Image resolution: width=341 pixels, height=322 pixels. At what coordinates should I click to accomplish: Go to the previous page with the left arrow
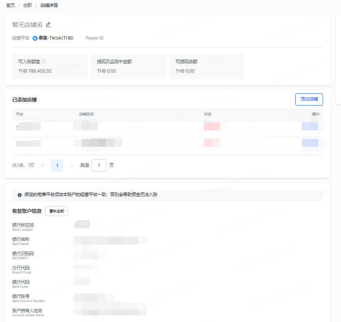point(43,165)
